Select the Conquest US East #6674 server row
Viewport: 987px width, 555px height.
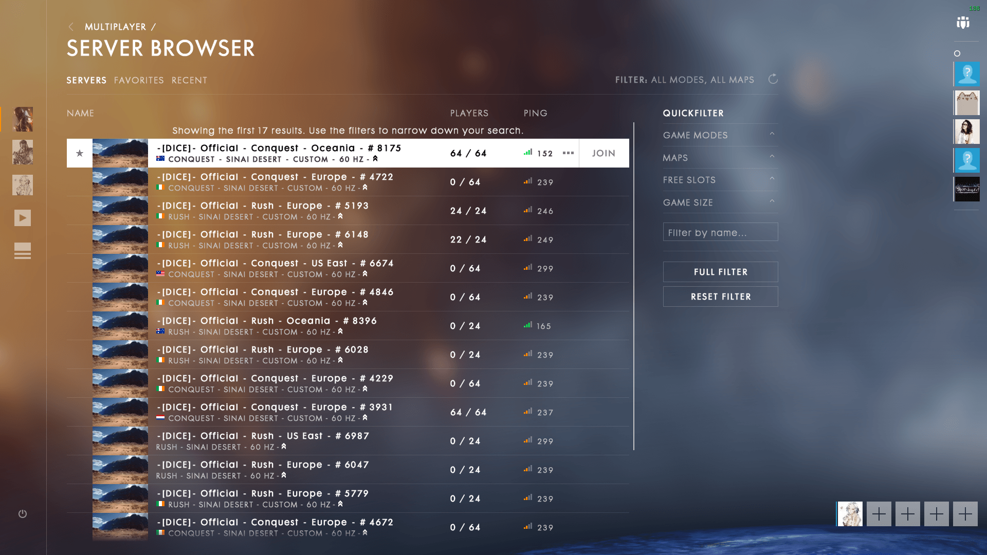click(348, 268)
